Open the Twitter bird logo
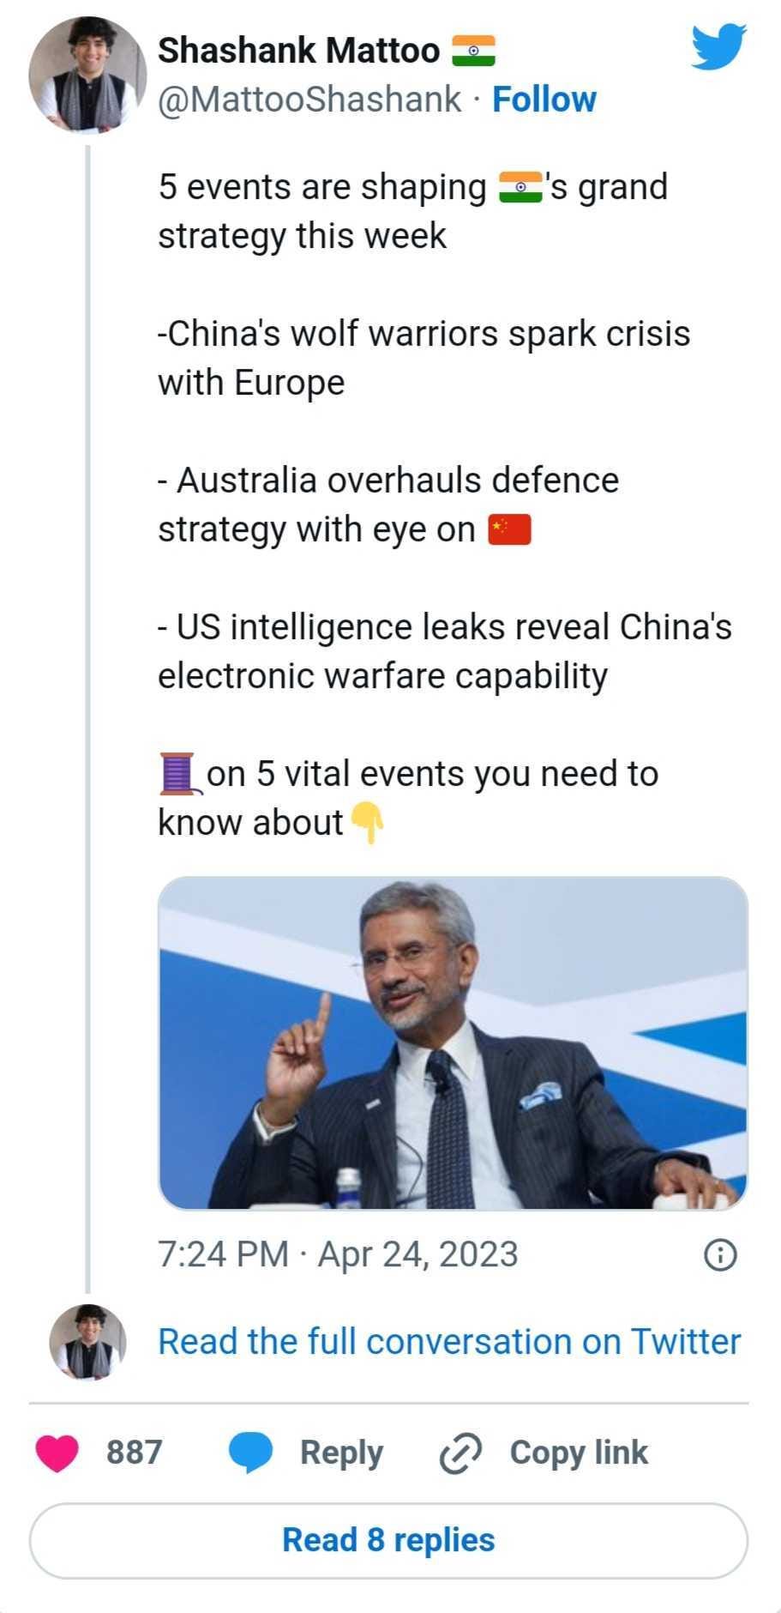 [x=718, y=47]
